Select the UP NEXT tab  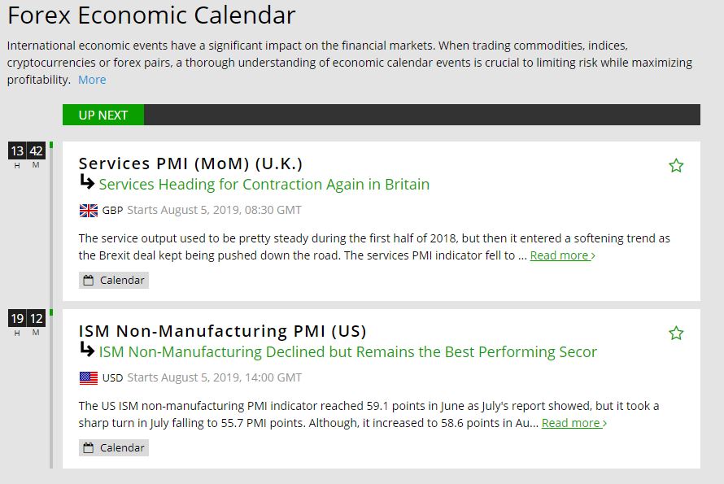[x=103, y=116]
